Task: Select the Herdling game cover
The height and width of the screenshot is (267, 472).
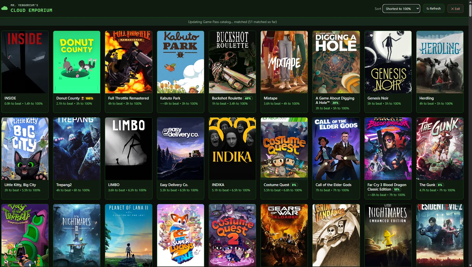Action: [440, 62]
